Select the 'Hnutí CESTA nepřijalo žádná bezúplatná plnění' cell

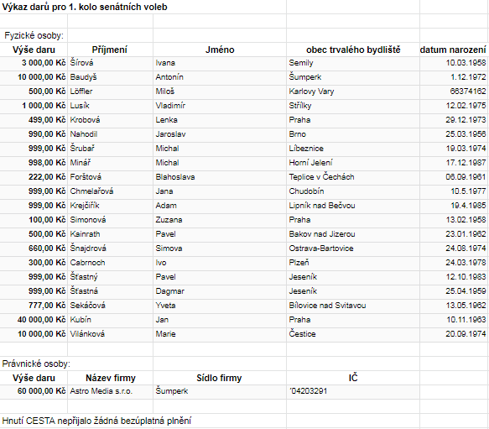pos(96,421)
